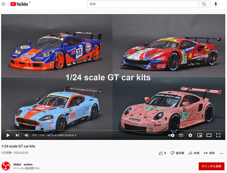Click the 0:01 / 2:45 time display
Viewport: 227px width, 173px height.
coord(38,135)
